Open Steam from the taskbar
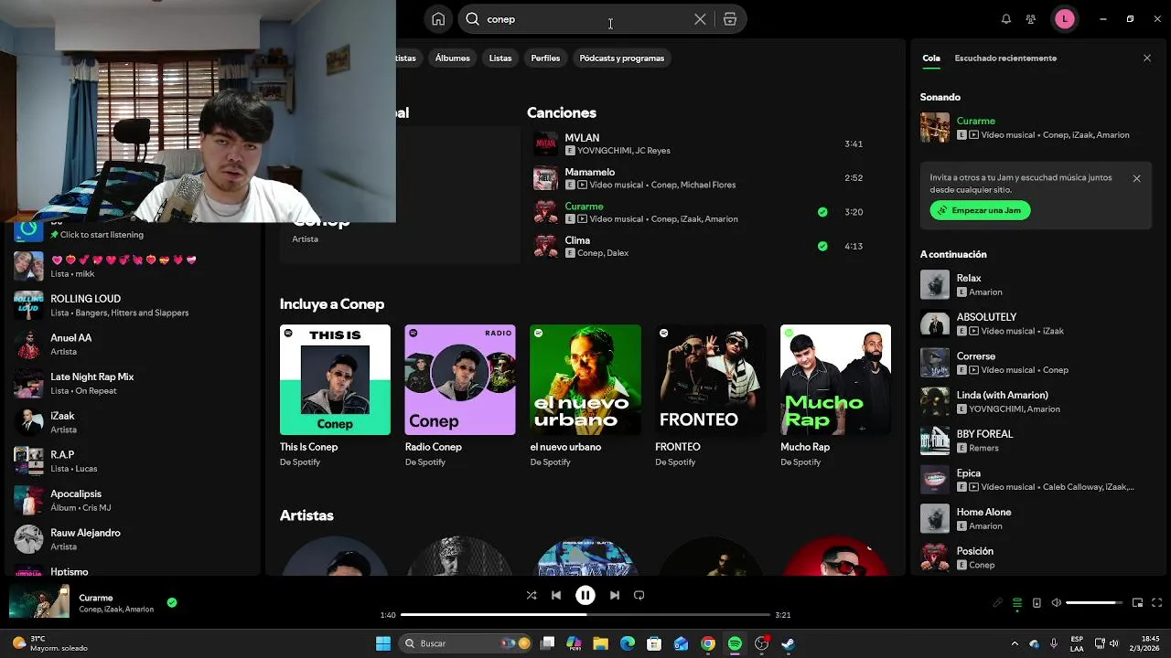The width and height of the screenshot is (1171, 658). pos(788,643)
